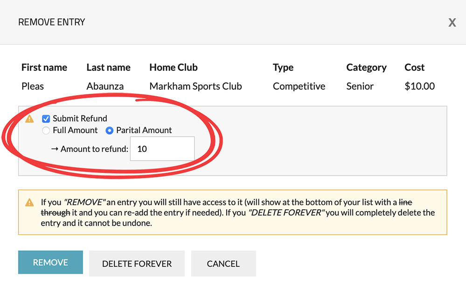466x284 pixels.
Task: Cancel the remove entry dialog
Action: coord(223,263)
